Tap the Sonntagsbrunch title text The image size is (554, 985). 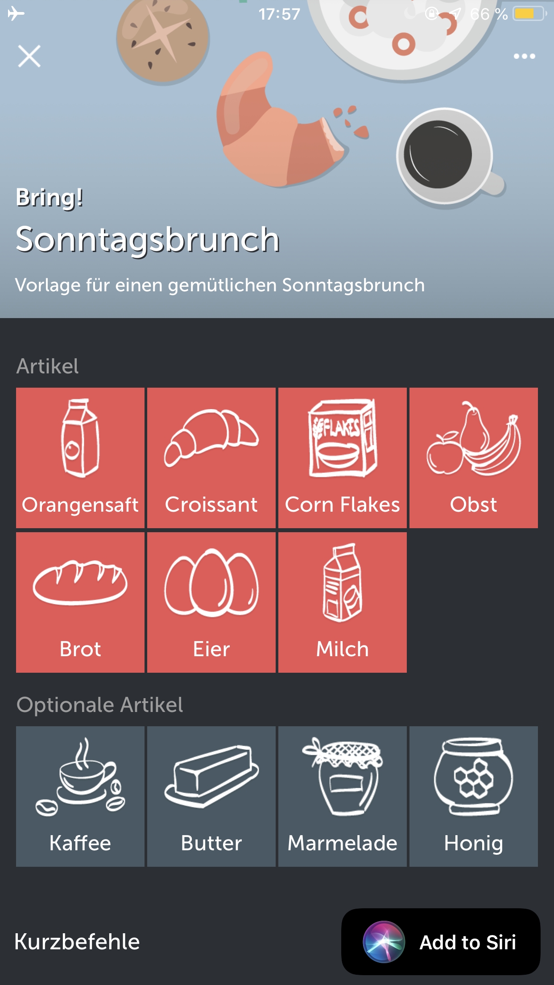(148, 240)
